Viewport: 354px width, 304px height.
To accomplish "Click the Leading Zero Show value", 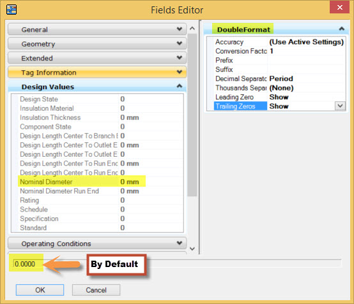I will coord(306,97).
